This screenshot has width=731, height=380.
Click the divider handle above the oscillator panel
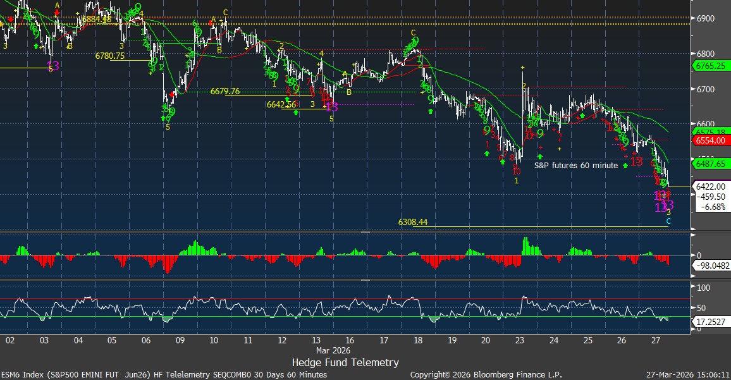365,279
